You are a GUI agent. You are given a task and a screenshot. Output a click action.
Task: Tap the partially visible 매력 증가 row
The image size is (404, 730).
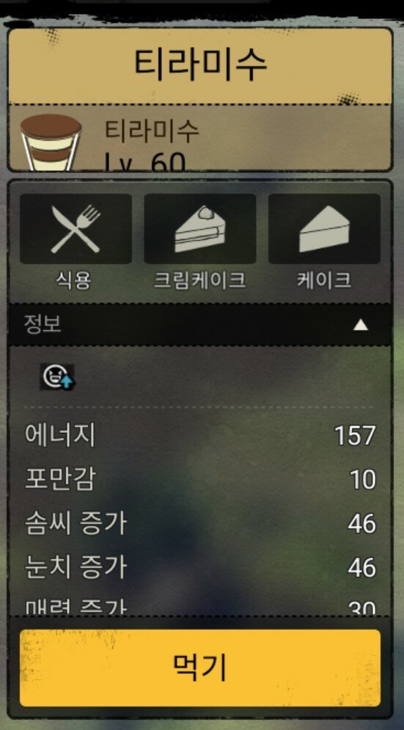click(200, 605)
